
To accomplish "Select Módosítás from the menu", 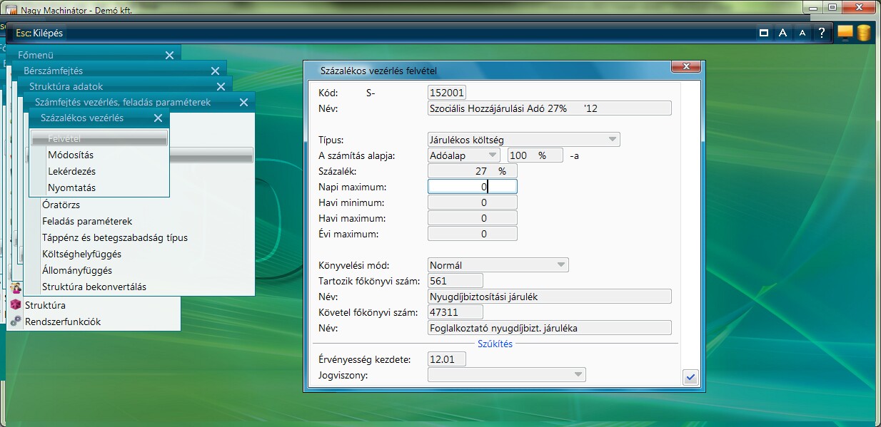I will tap(71, 155).
